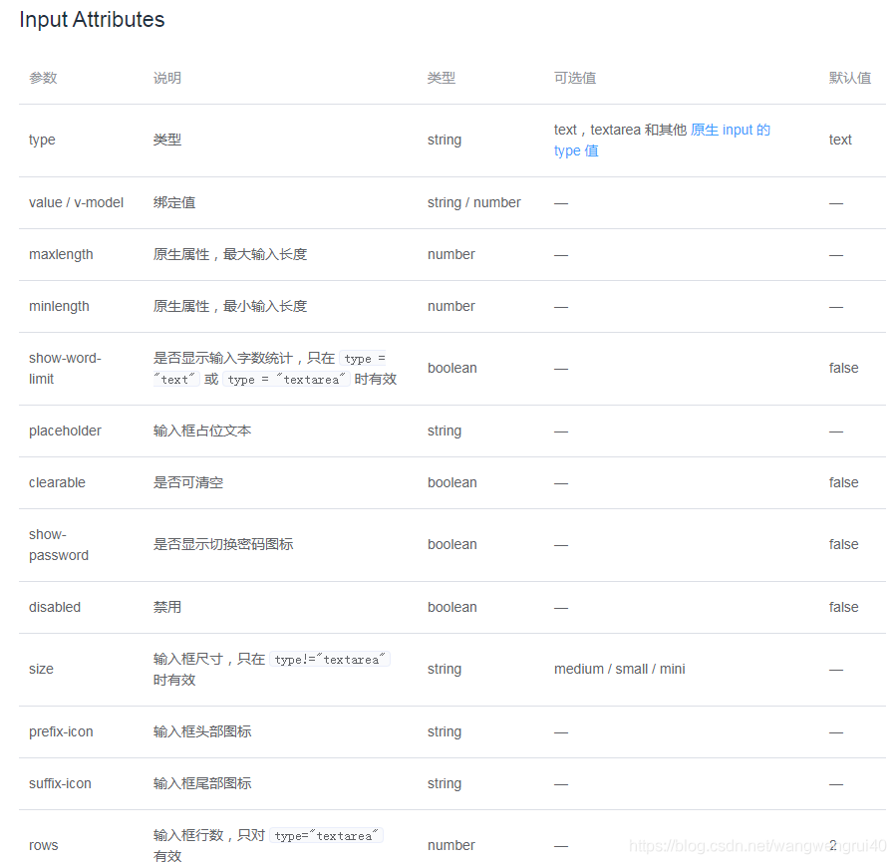This screenshot has height=864, width=896.
Task: Click the string / number type cell
Action: [473, 202]
